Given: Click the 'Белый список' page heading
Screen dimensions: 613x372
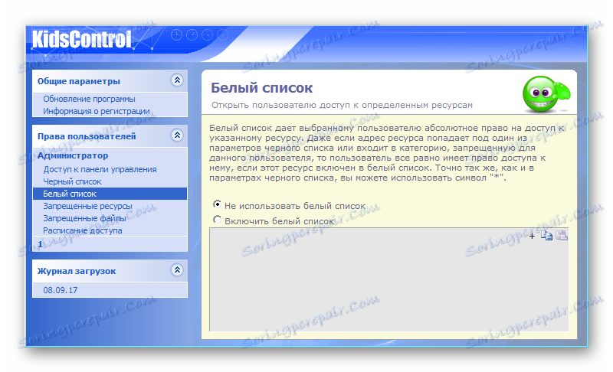Looking at the screenshot, I should 261,88.
